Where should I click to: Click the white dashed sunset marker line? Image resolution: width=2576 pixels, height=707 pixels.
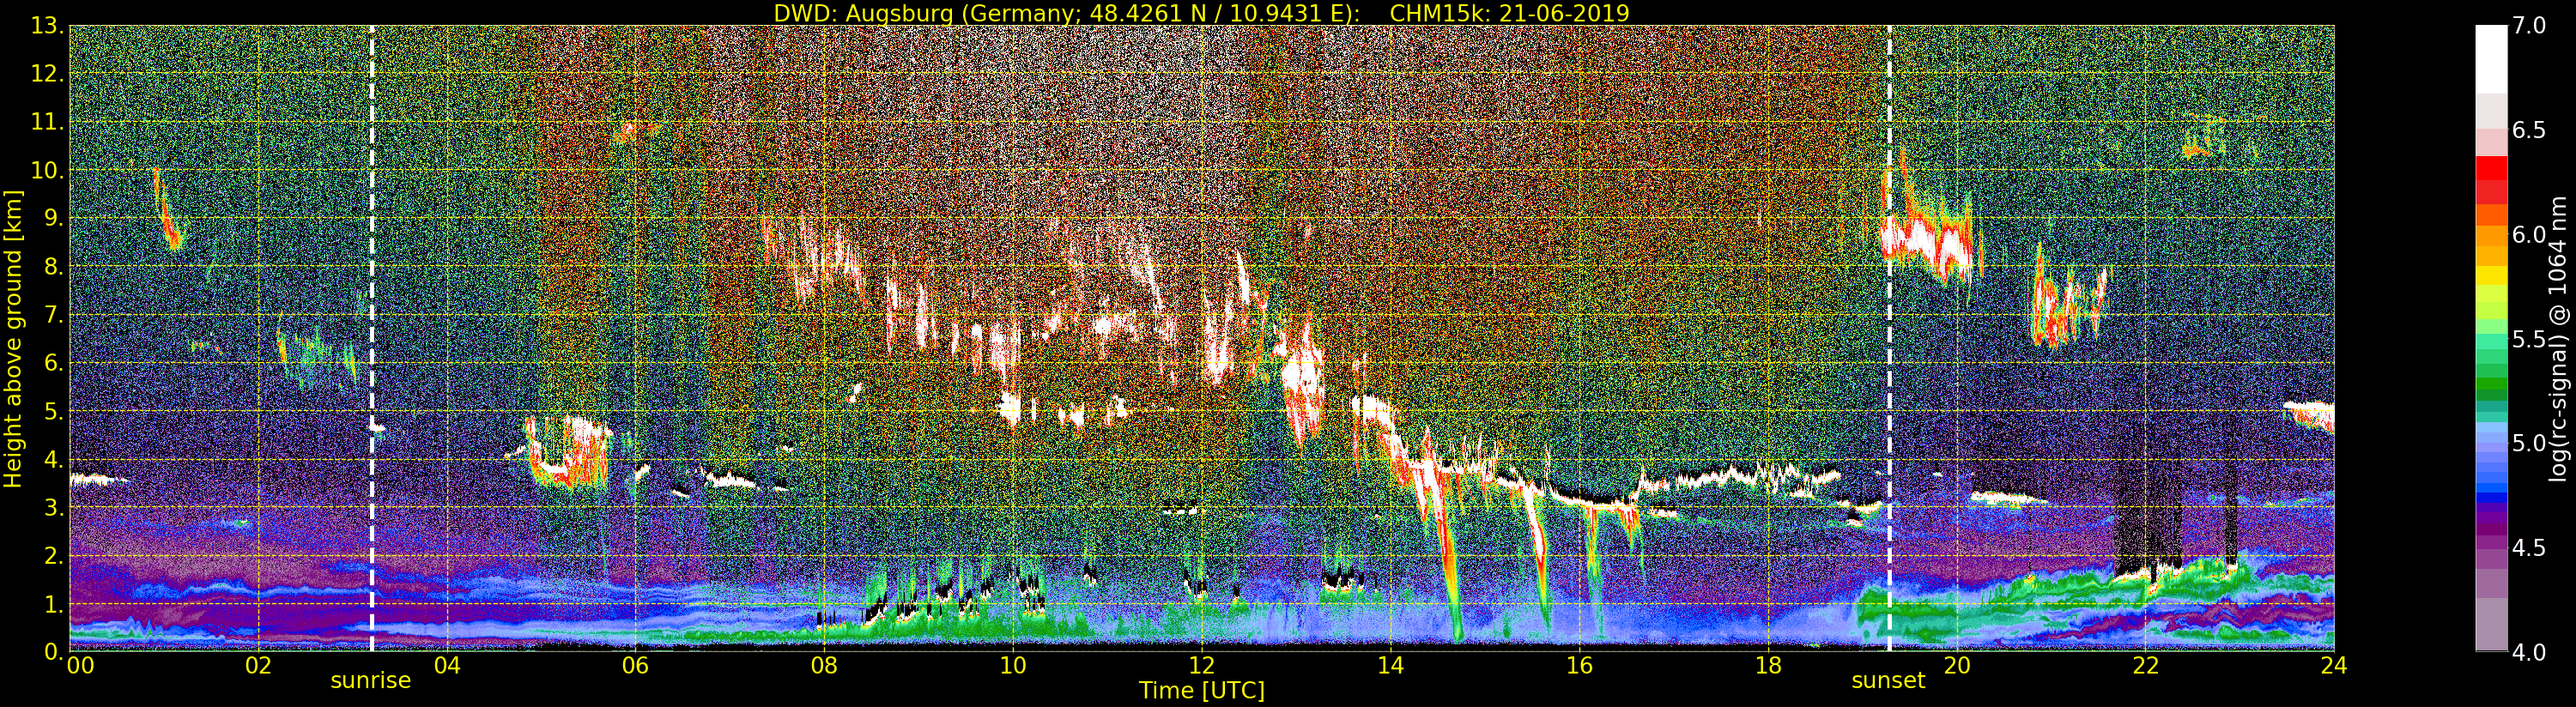(1889, 339)
